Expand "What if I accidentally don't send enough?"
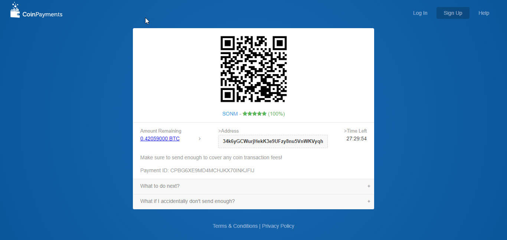 pos(187,201)
